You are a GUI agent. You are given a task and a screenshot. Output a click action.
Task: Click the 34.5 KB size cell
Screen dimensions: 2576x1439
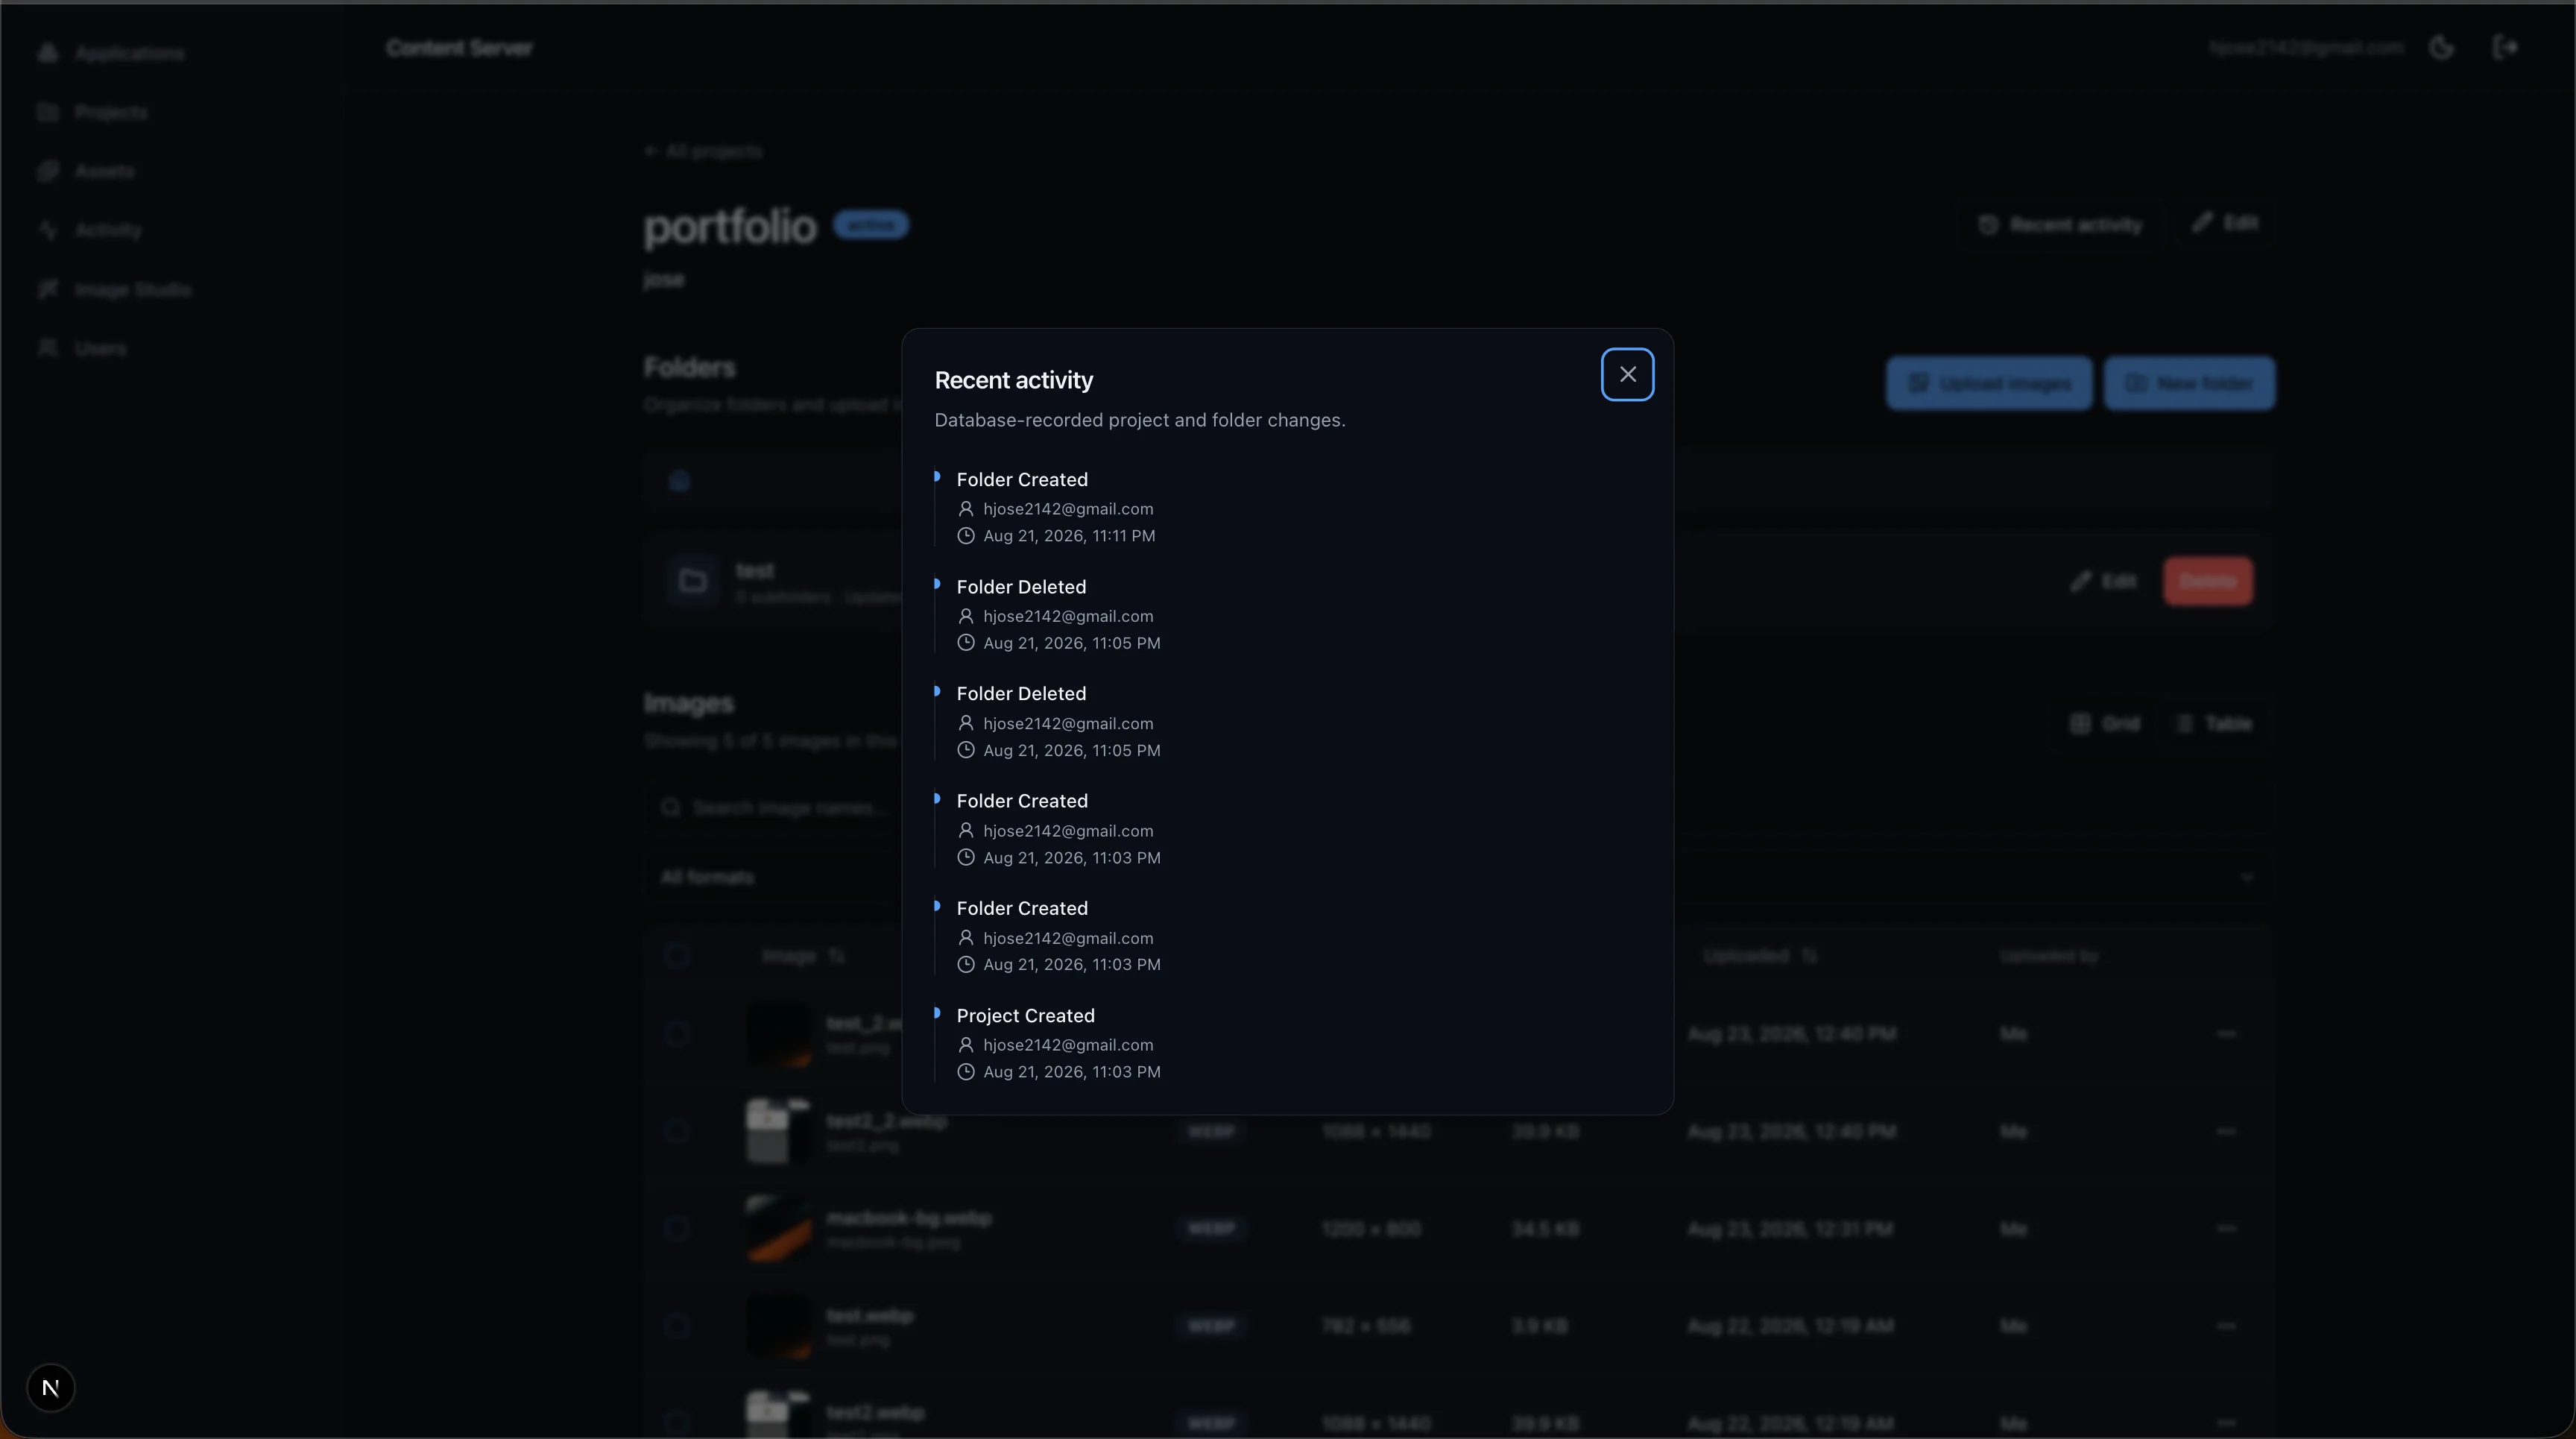tap(1545, 1227)
